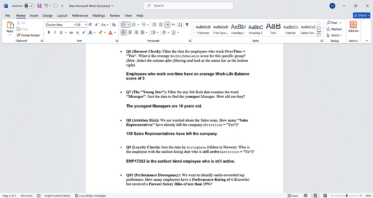Viewport: 373px width, 198px height.
Task: Switch to the Design tab
Action: (x=48, y=15)
